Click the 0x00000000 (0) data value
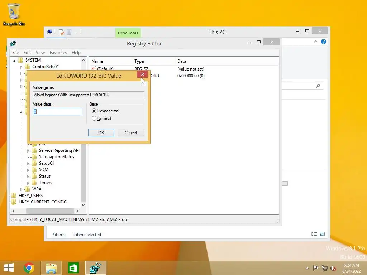 tap(191, 76)
